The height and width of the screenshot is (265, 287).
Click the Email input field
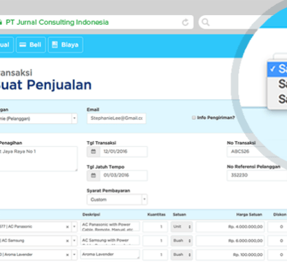[116, 118]
